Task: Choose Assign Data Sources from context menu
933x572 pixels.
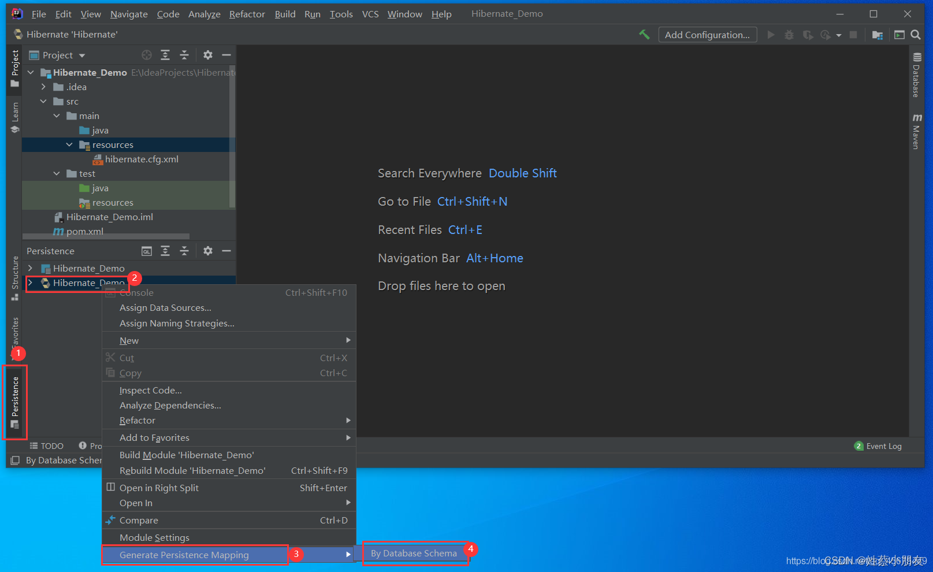Action: [x=229, y=308]
